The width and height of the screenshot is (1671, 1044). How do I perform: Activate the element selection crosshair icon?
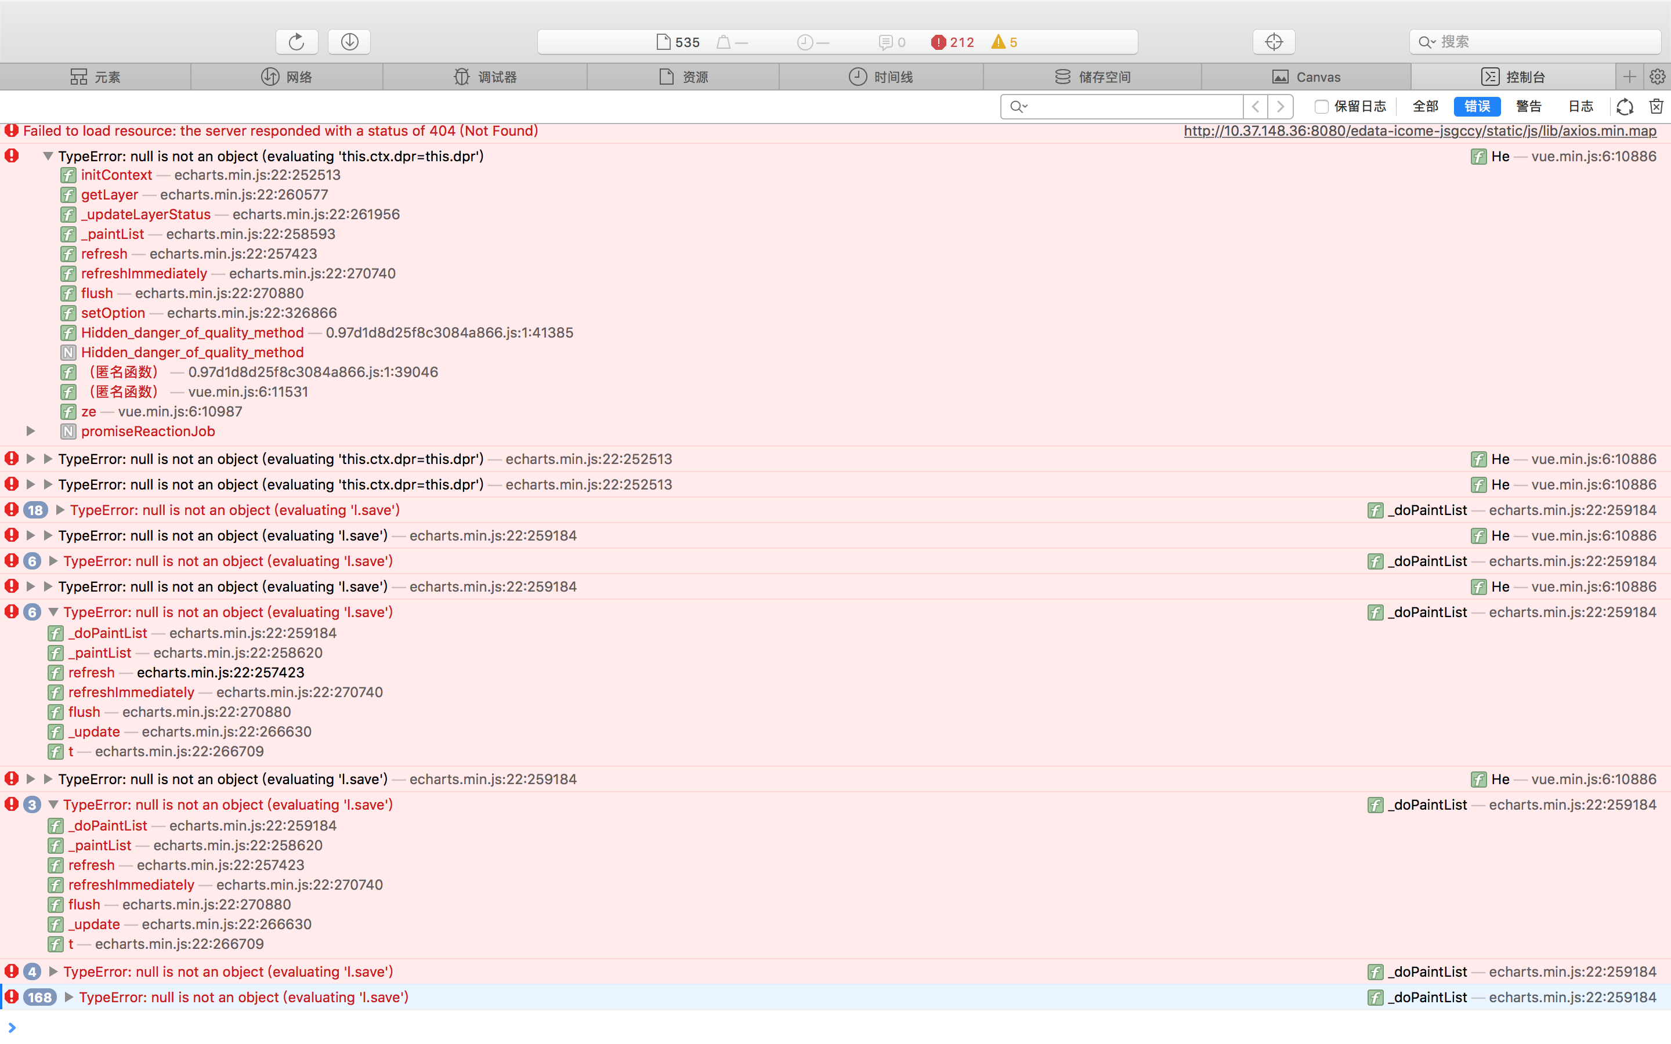(1274, 42)
